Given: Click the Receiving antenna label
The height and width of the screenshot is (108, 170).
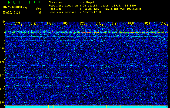Looking at the screenshot, I should coord(62,12).
